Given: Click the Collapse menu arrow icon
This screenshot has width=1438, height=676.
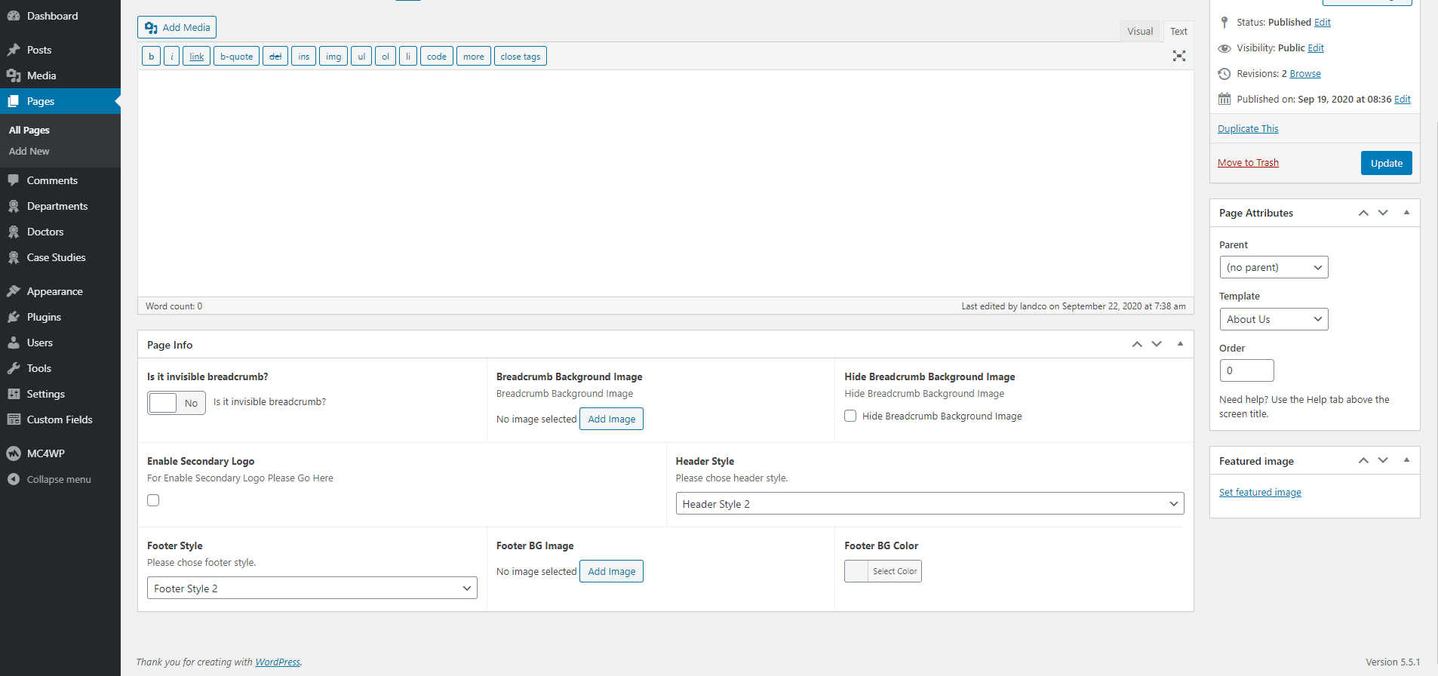Looking at the screenshot, I should [14, 479].
